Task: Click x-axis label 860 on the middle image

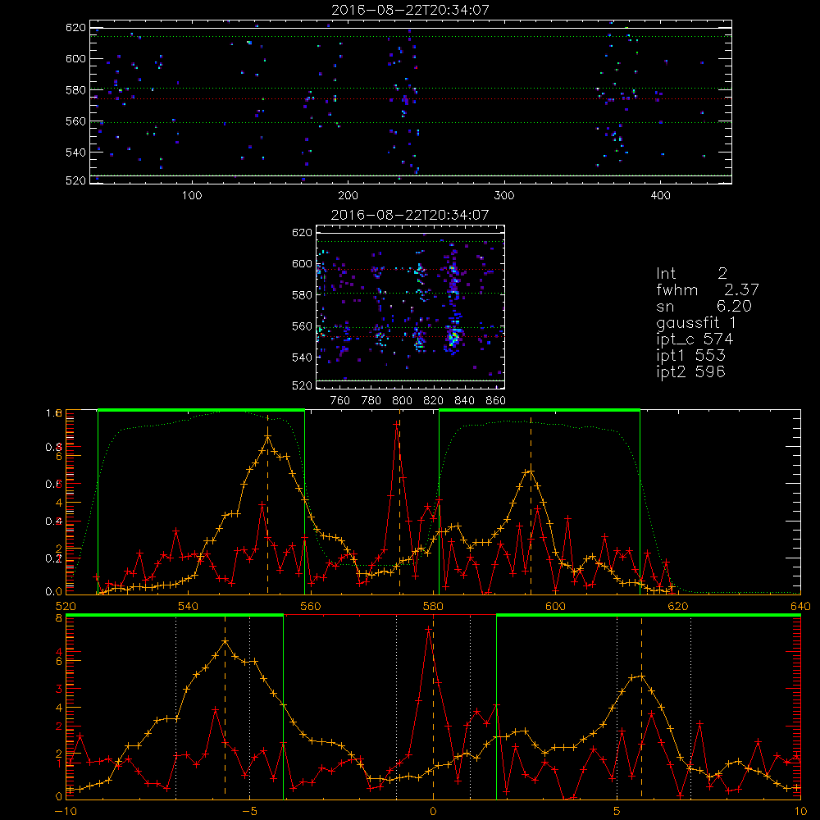Action: click(x=496, y=401)
